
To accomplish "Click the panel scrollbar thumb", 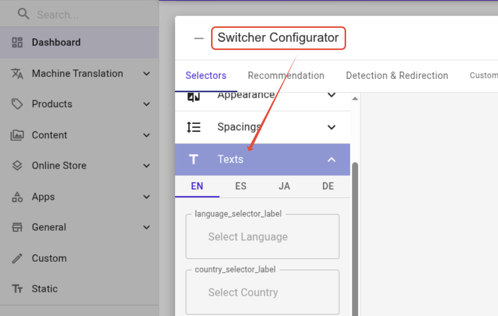I will 355,239.
